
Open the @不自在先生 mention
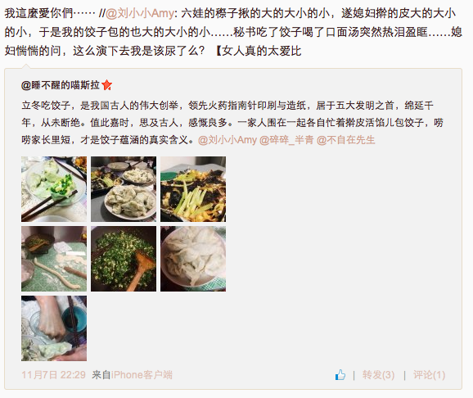tap(345, 140)
